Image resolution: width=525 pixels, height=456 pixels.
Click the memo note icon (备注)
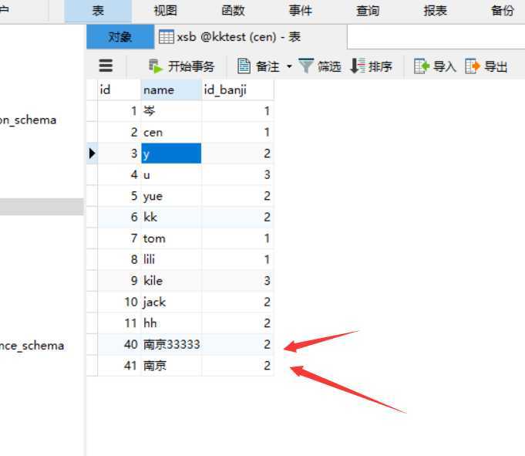click(244, 66)
